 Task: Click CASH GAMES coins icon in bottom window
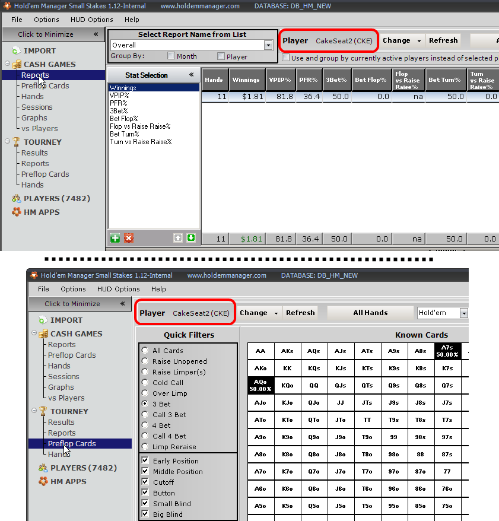43,333
